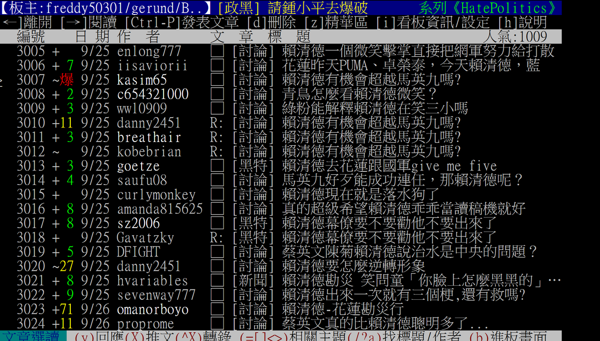Click author sevenway777 on post 3022

pyautogui.click(x=156, y=295)
